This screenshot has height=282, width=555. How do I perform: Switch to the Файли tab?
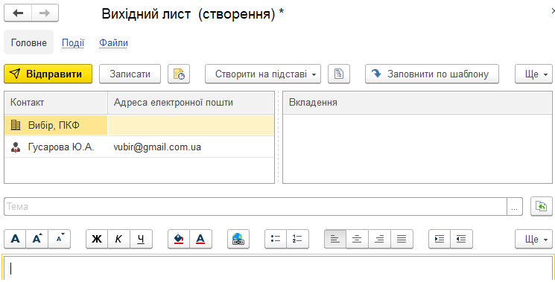tap(113, 43)
